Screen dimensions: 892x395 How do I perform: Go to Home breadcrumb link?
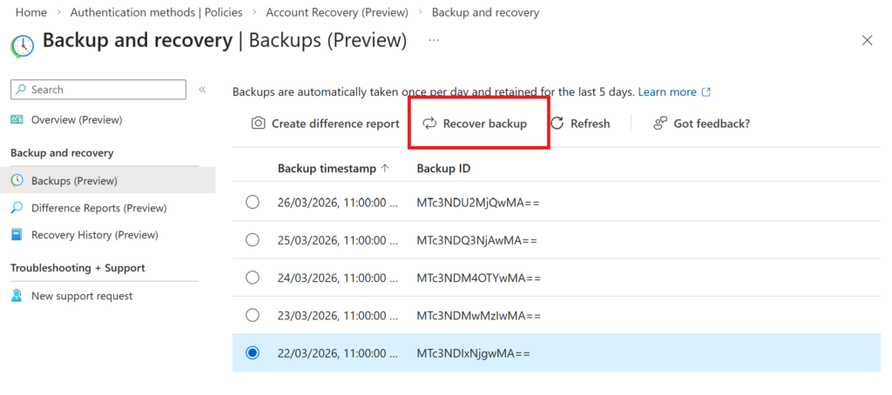pyautogui.click(x=31, y=12)
